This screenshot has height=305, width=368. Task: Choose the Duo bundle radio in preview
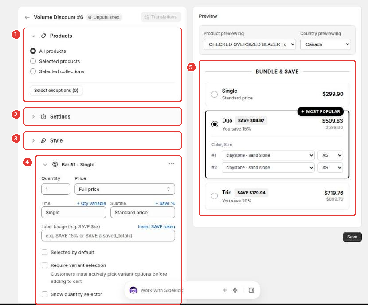[215, 124]
